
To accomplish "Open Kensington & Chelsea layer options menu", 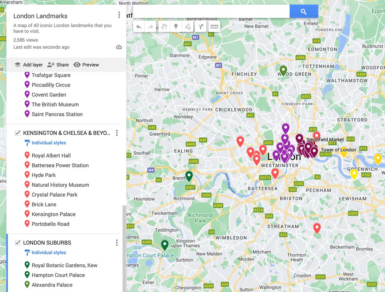I will click(117, 133).
